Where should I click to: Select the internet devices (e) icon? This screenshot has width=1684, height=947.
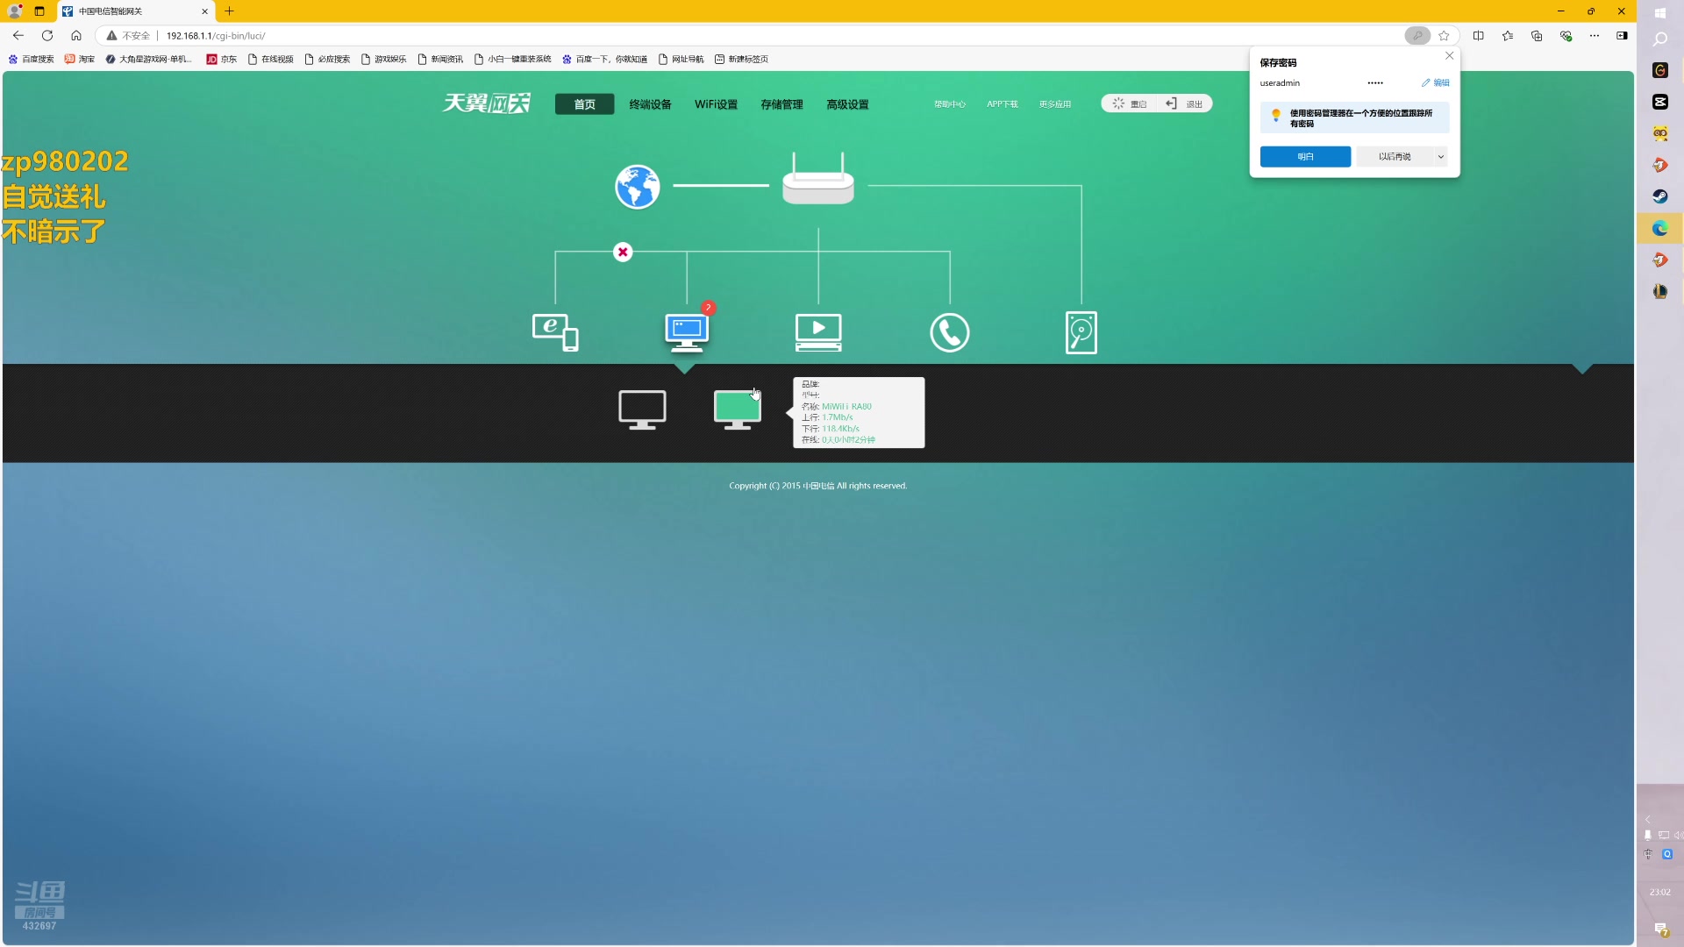point(555,332)
